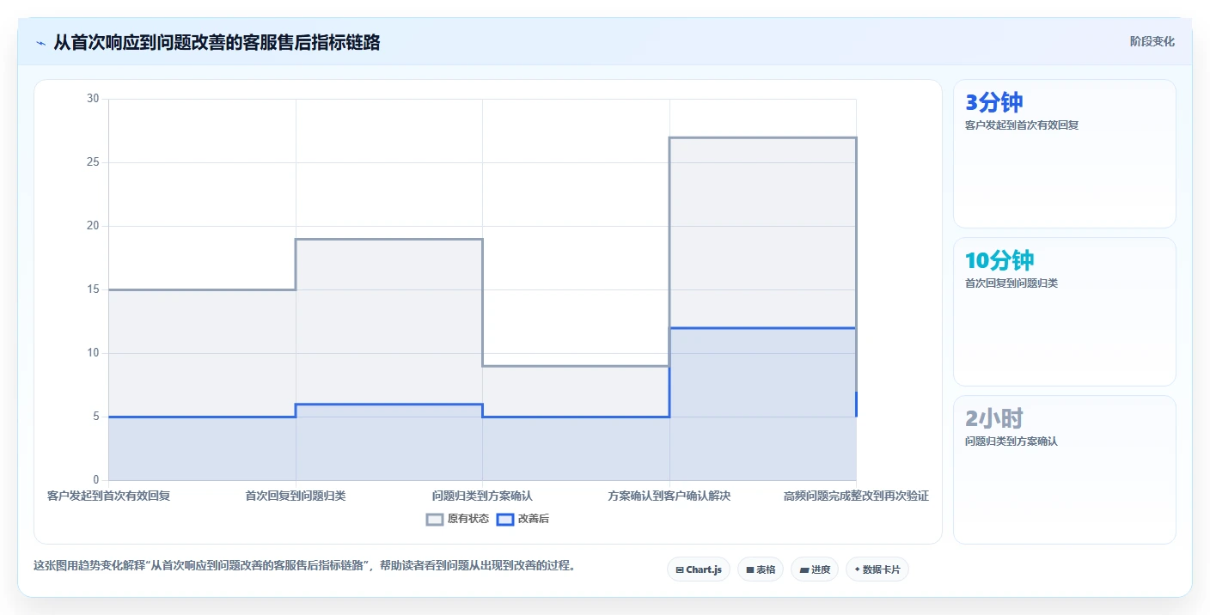
Task: Click y-axis tick label 0
Action: (x=96, y=480)
